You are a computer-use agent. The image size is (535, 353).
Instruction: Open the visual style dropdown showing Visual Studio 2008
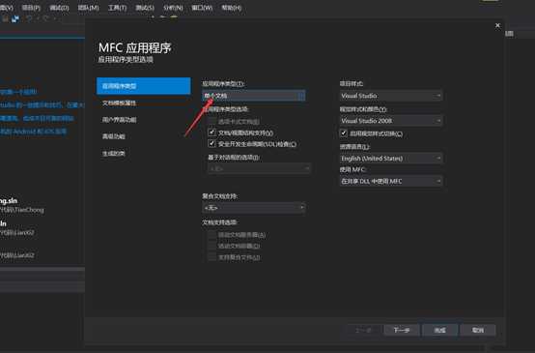point(391,121)
